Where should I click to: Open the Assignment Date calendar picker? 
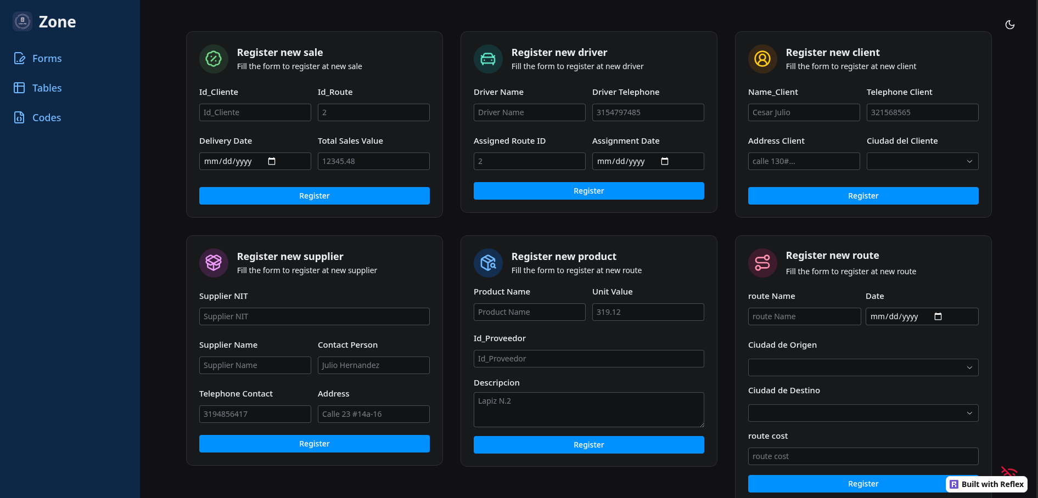click(x=665, y=161)
